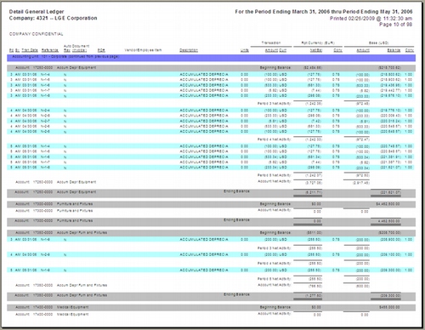Click the period 4 row with reference N-2-4
Viewport: 425px width, 330px height.
point(211,111)
